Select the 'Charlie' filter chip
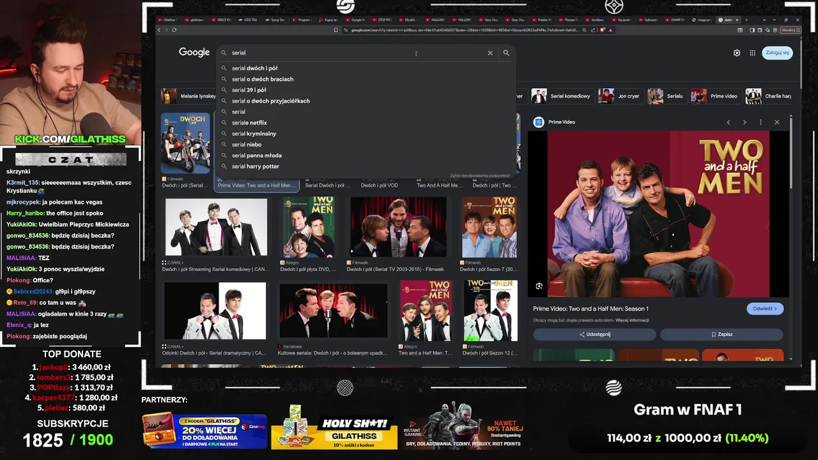Viewport: 818px width, 460px height. [x=768, y=96]
